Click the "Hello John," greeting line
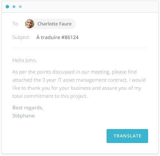160x156 pixels. pyautogui.click(x=24, y=60)
